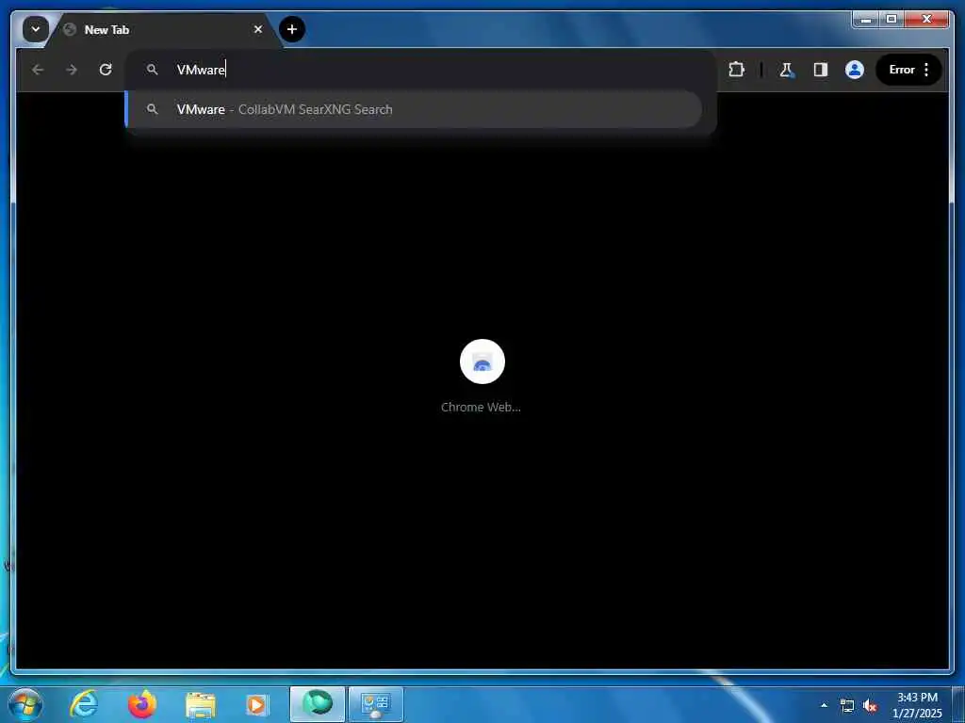
Task: Open Windows Media Player from the taskbar
Action: (x=257, y=704)
